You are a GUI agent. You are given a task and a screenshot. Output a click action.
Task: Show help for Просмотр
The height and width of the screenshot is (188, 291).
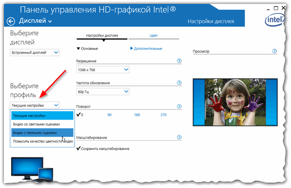point(274,51)
